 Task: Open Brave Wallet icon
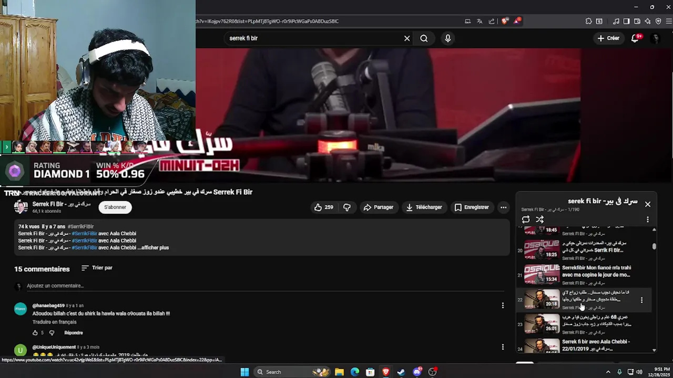click(637, 22)
